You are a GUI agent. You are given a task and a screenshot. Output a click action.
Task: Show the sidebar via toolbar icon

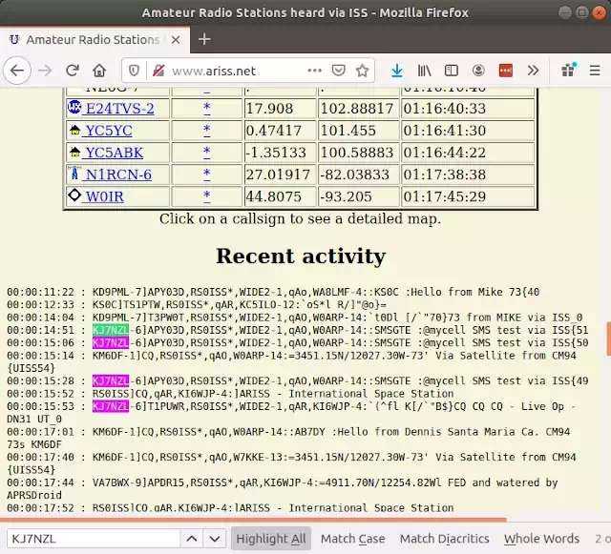coord(452,71)
